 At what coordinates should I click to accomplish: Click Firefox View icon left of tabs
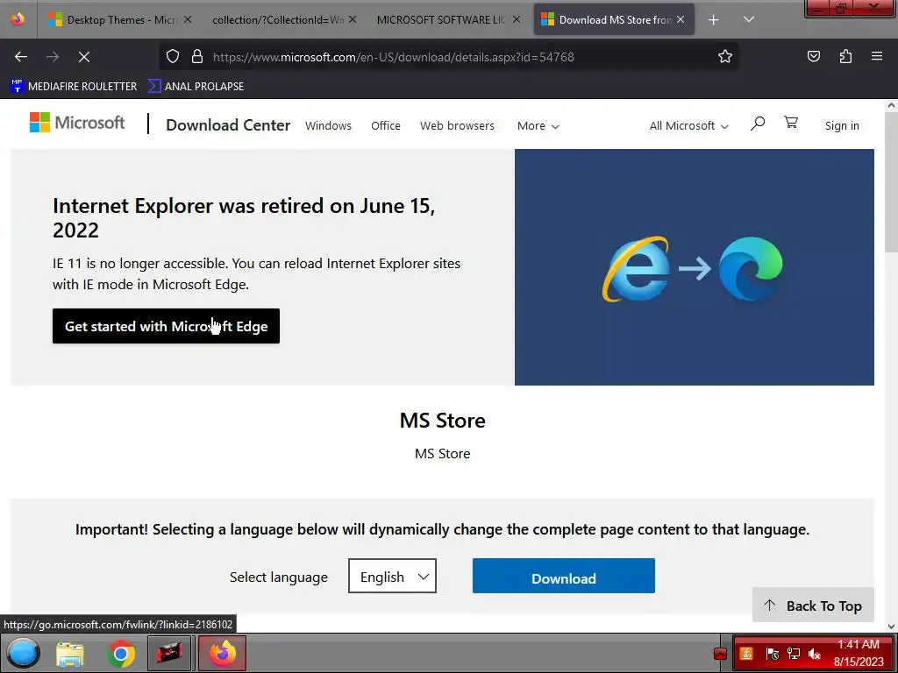coord(18,19)
